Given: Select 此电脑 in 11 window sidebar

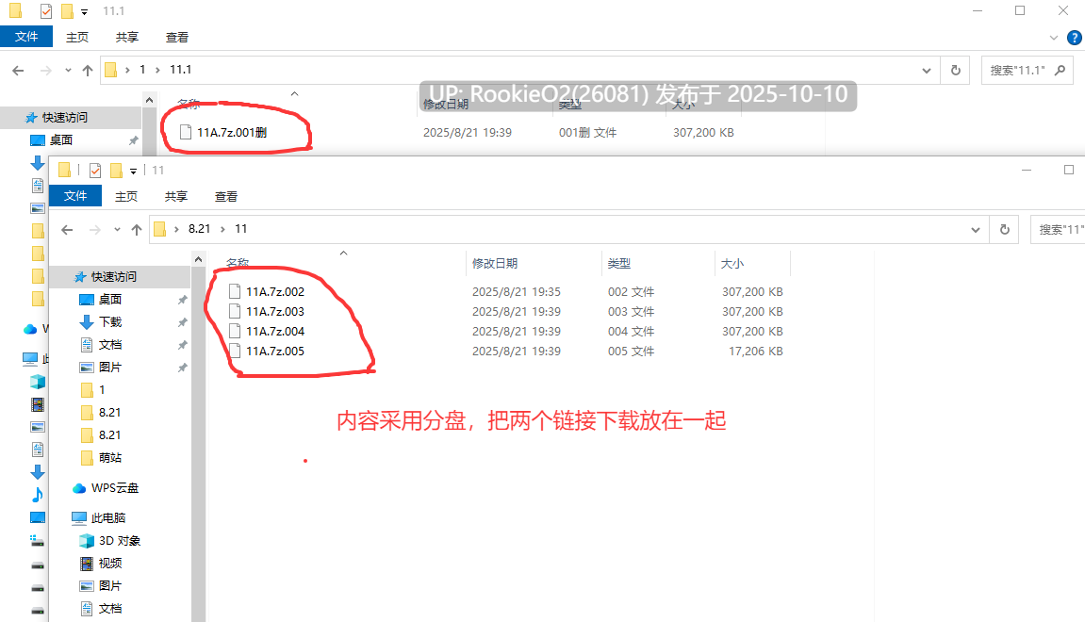Looking at the screenshot, I should point(108,517).
